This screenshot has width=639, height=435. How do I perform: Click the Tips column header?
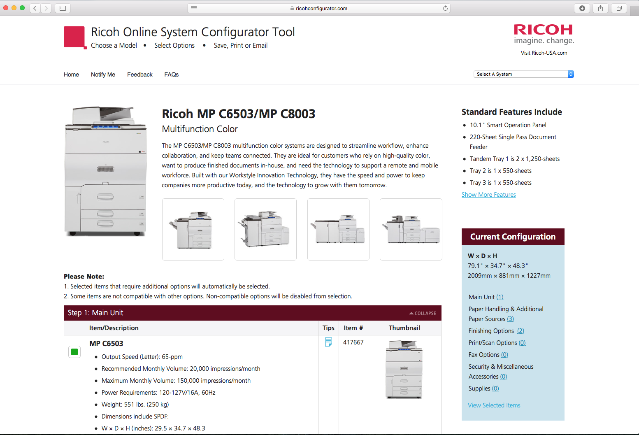(x=328, y=328)
